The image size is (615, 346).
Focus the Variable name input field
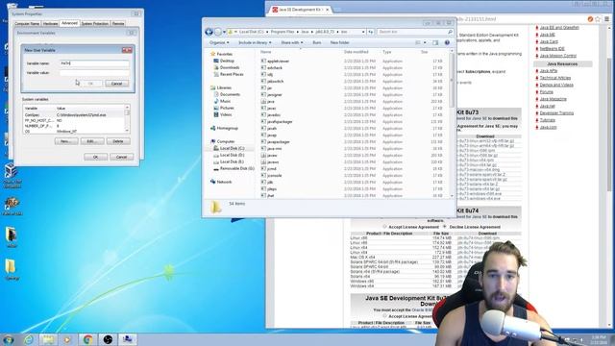tap(94, 63)
